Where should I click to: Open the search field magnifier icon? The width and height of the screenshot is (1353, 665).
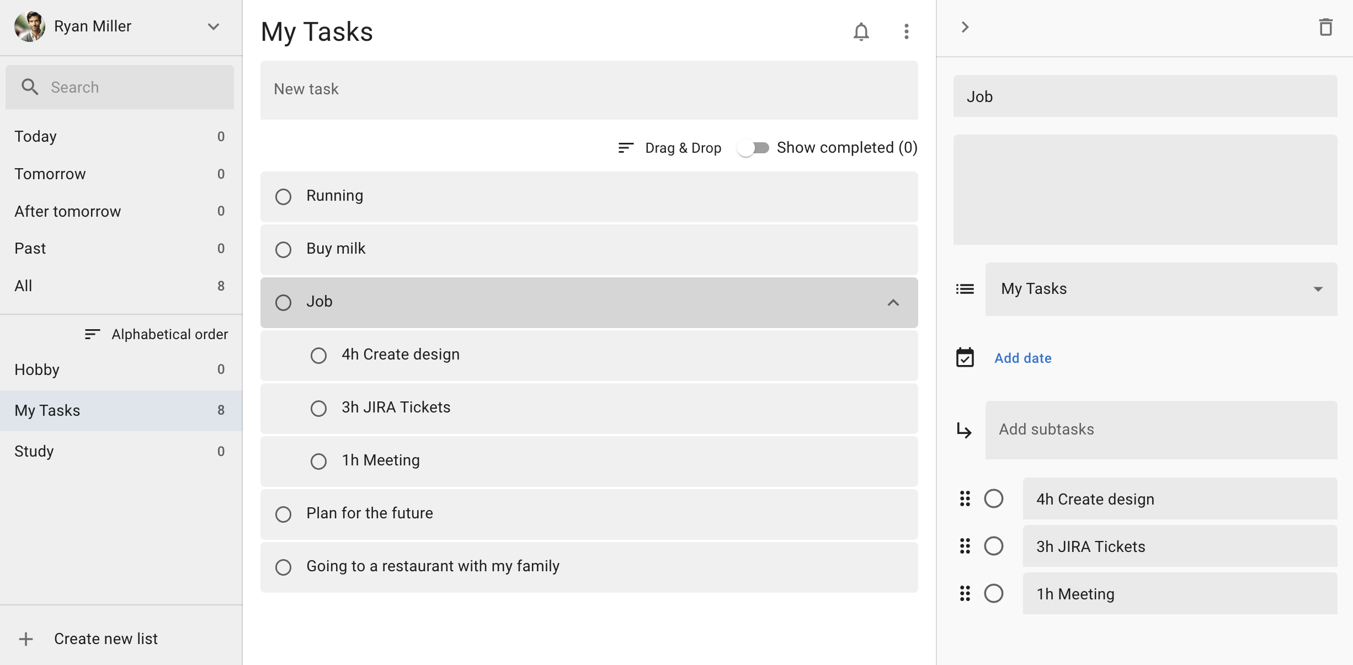pyautogui.click(x=30, y=87)
